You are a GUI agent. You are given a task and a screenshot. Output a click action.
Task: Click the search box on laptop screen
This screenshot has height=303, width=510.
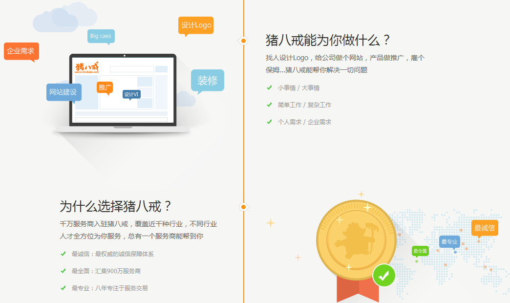click(x=132, y=69)
